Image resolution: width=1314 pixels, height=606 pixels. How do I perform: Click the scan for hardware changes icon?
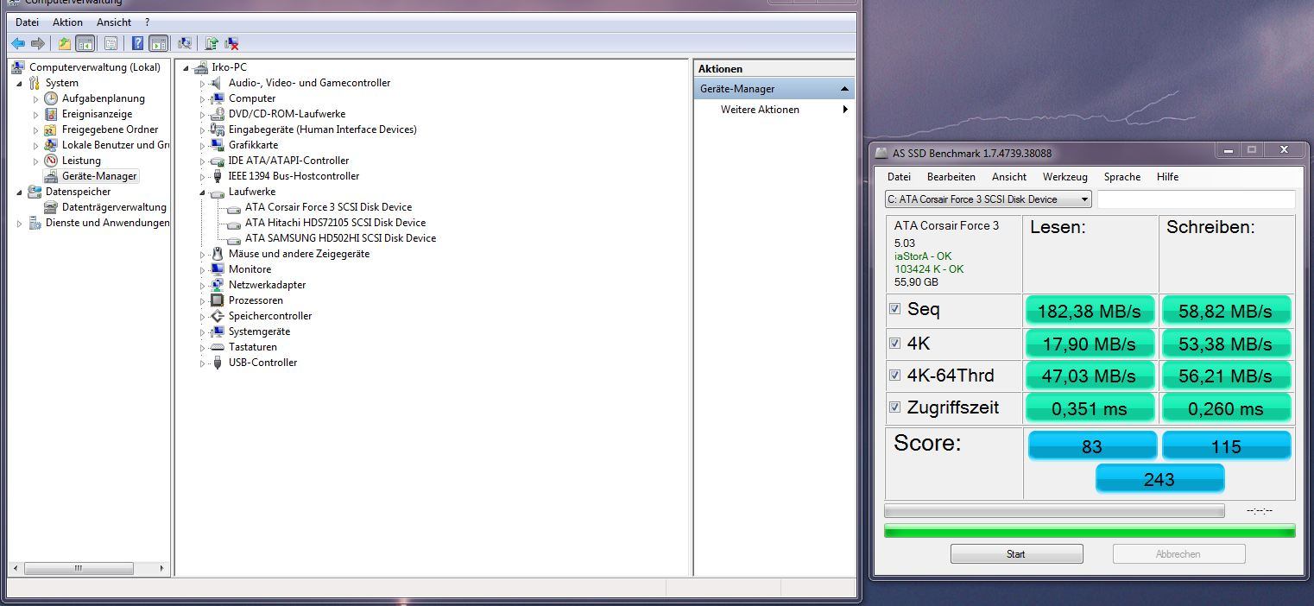[184, 43]
